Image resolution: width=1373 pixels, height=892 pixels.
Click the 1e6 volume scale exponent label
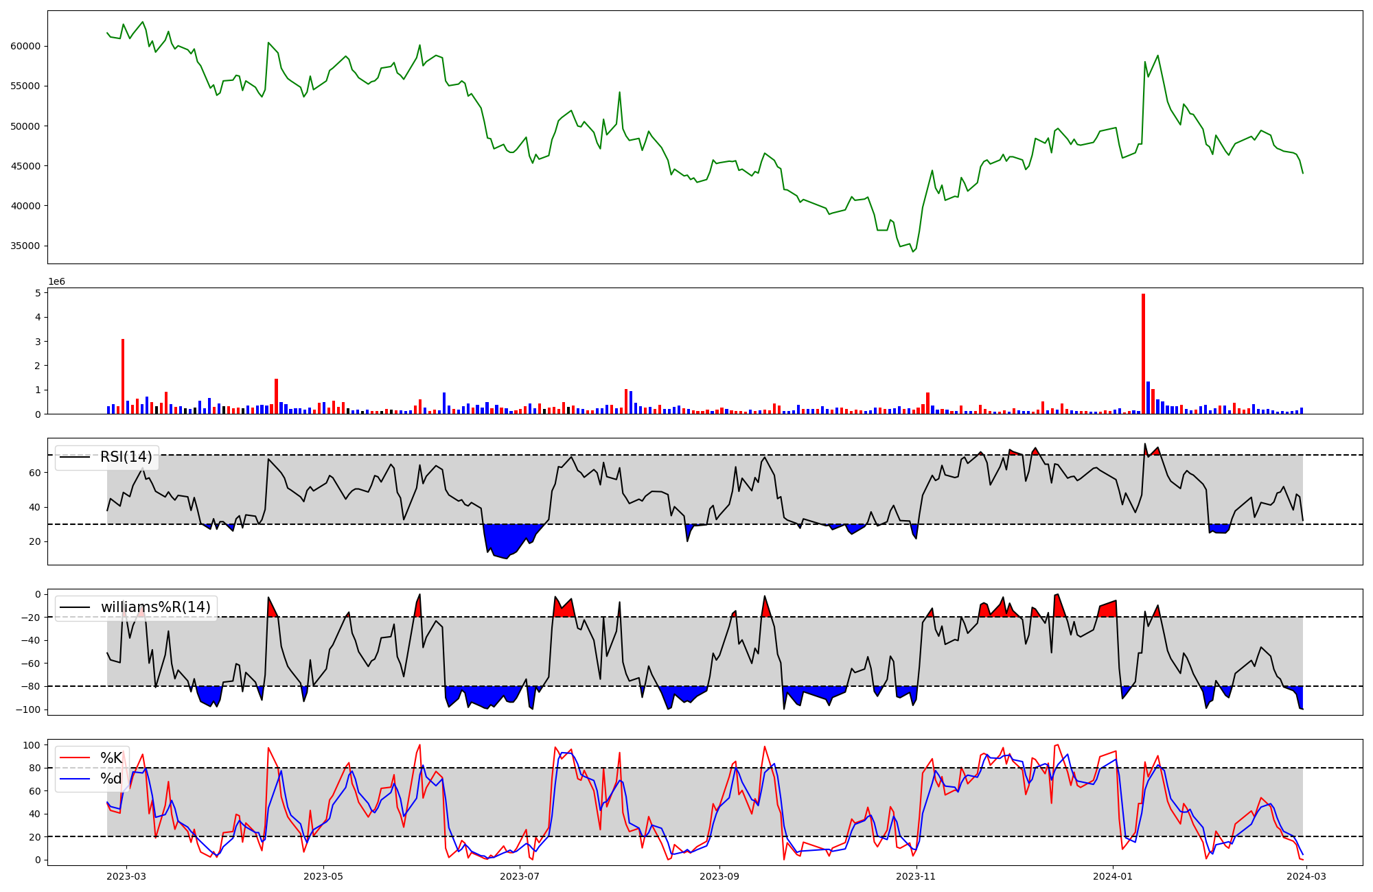[56, 281]
